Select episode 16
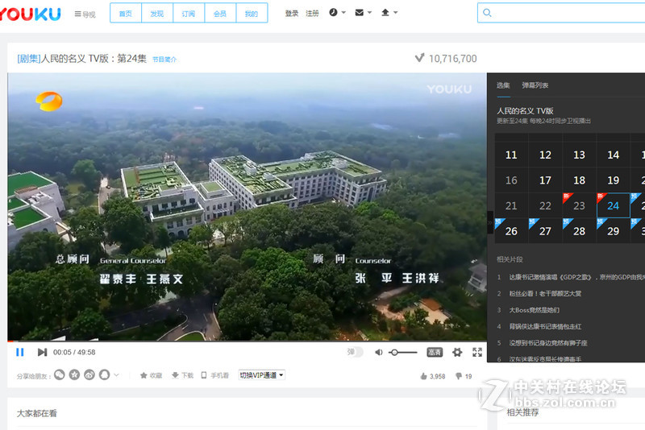The width and height of the screenshot is (645, 430). coord(511,180)
